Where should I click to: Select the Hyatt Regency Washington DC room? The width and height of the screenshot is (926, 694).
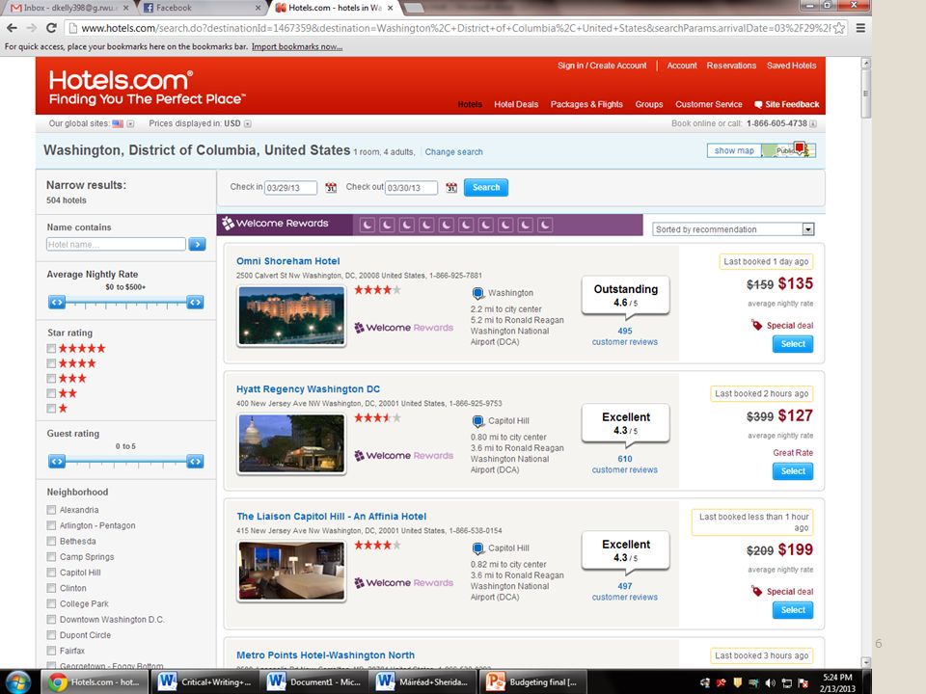click(x=793, y=471)
